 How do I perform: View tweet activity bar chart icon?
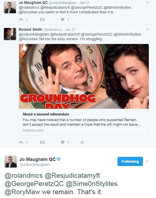coord(82,142)
